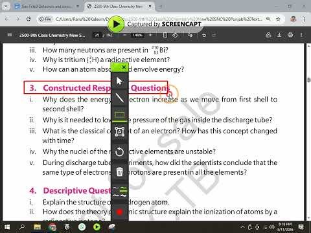Click the volume speaker tray icon
The image size is (311, 233).
(x=272, y=227)
